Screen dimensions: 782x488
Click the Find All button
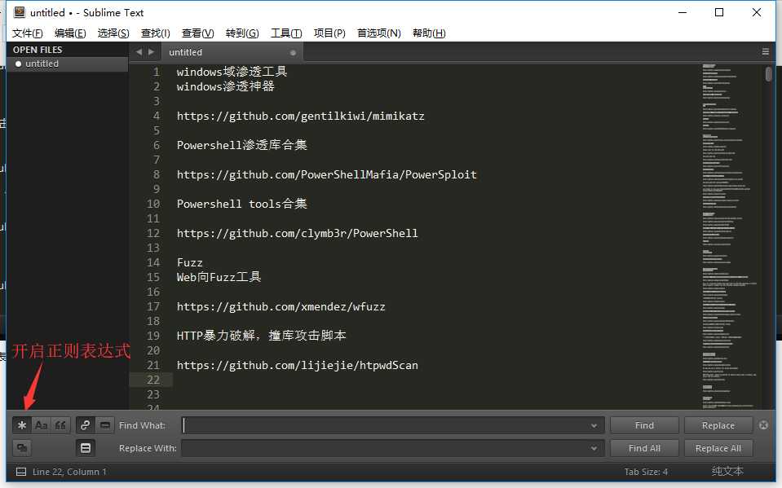click(644, 448)
